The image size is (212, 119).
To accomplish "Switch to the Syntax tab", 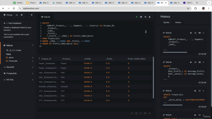I will [166, 22].
